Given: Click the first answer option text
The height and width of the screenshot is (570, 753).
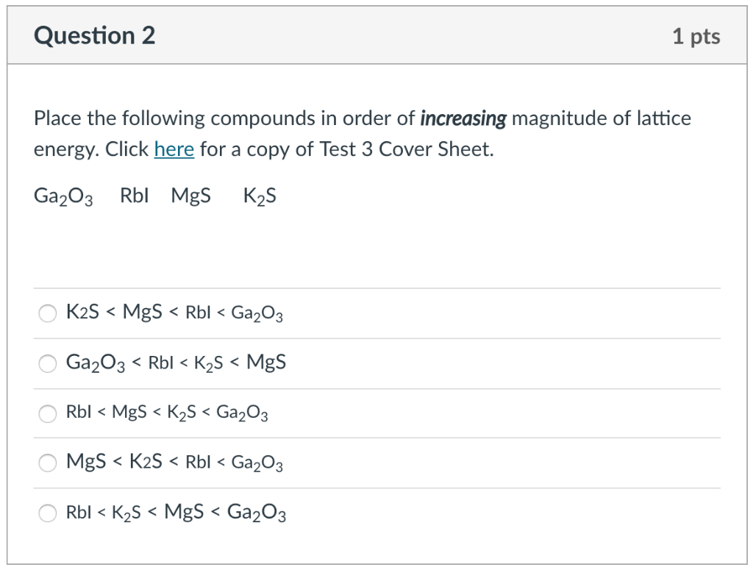Looking at the screenshot, I should [175, 312].
